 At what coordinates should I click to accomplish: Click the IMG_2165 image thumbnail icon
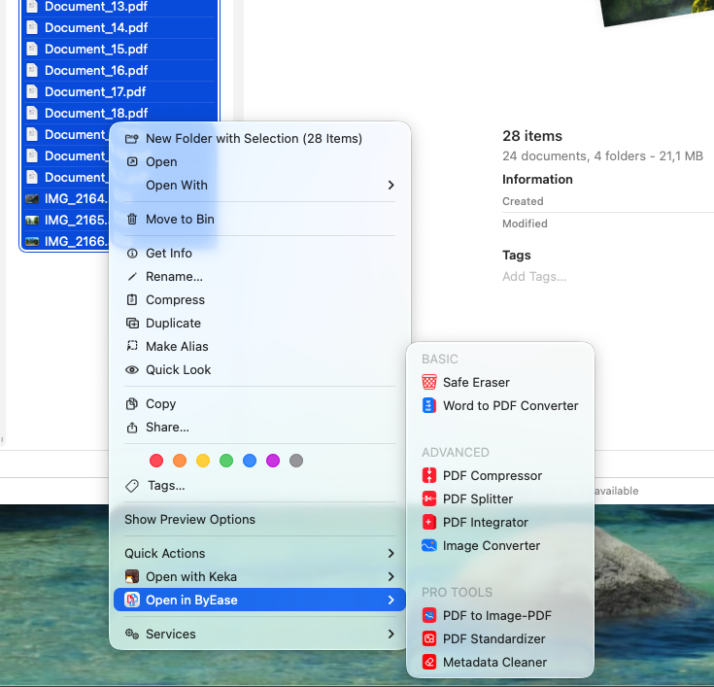(32, 220)
